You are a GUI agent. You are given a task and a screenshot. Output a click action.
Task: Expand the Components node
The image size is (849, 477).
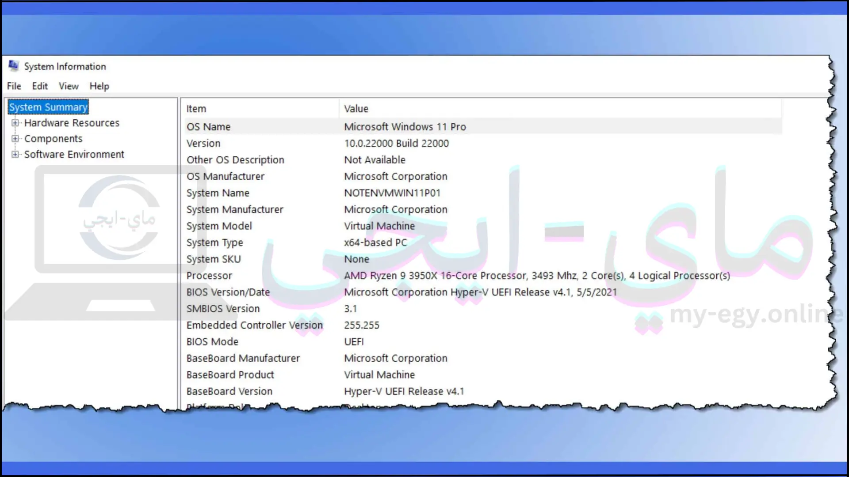15,139
